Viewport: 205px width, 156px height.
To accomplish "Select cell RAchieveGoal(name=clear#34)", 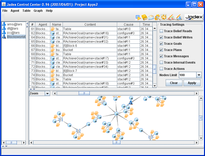I will pyautogui.click(x=90, y=66).
